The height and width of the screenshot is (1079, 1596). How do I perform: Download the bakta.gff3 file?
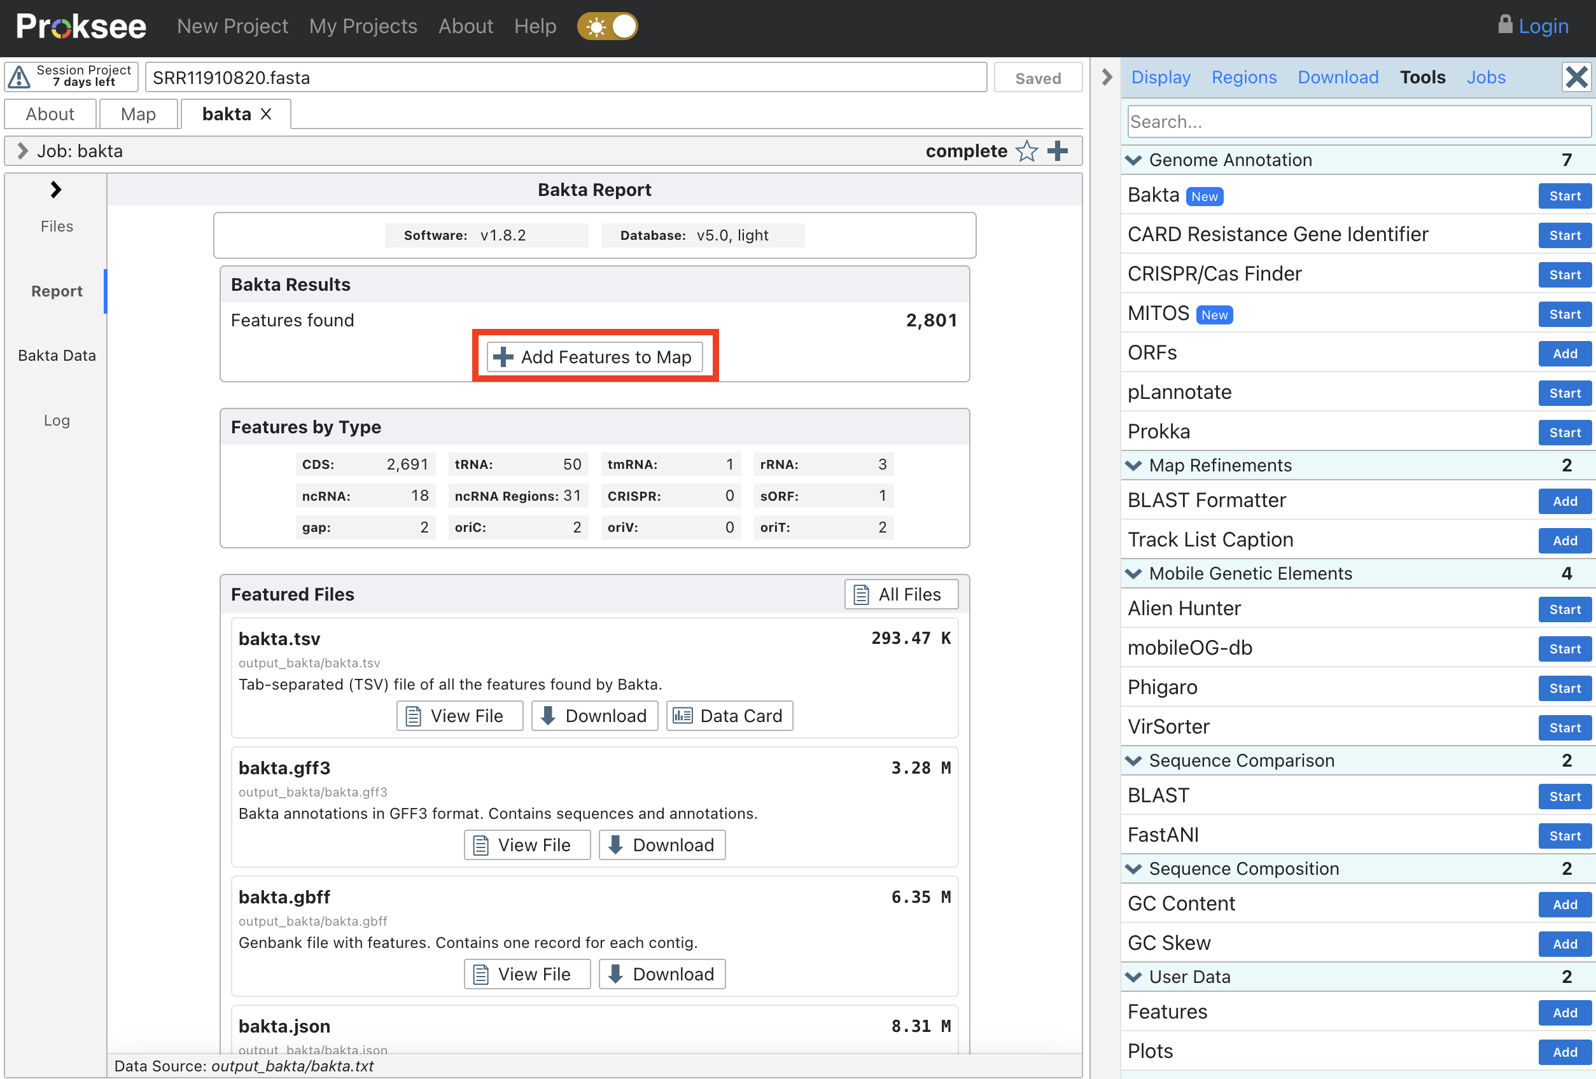[661, 845]
